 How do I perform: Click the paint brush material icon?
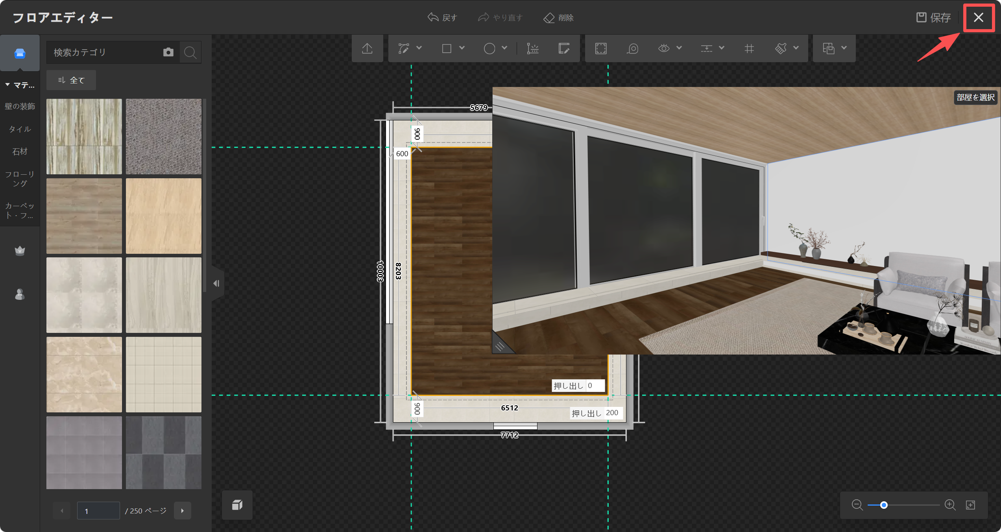781,48
